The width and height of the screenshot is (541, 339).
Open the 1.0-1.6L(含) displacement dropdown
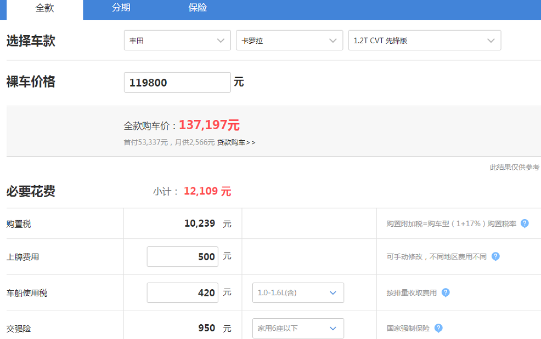point(298,292)
